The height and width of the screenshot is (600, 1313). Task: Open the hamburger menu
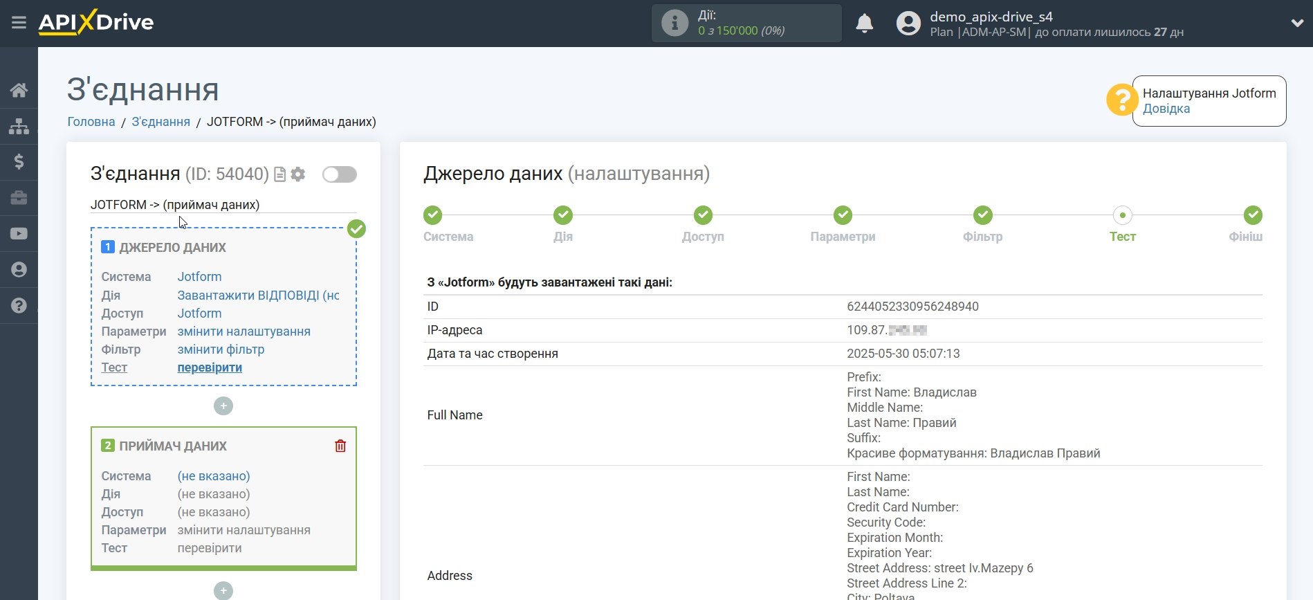coord(19,23)
